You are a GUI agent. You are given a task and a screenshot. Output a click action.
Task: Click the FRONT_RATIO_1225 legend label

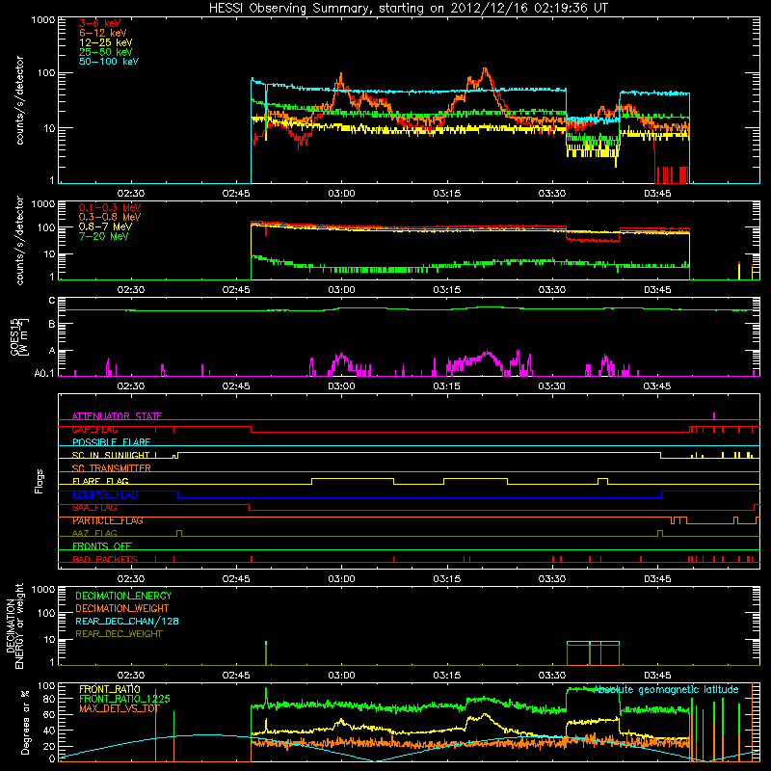click(x=124, y=699)
